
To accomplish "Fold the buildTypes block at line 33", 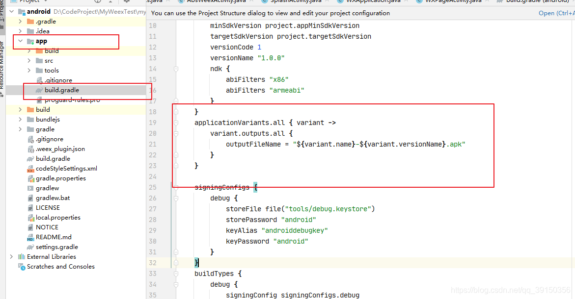I will [176, 274].
